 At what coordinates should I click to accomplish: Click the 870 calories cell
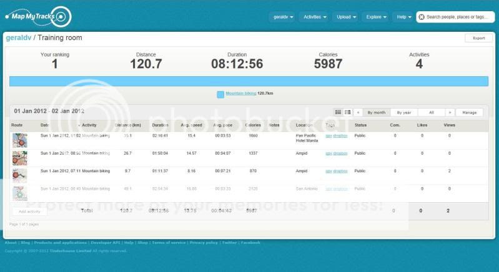tap(253, 171)
